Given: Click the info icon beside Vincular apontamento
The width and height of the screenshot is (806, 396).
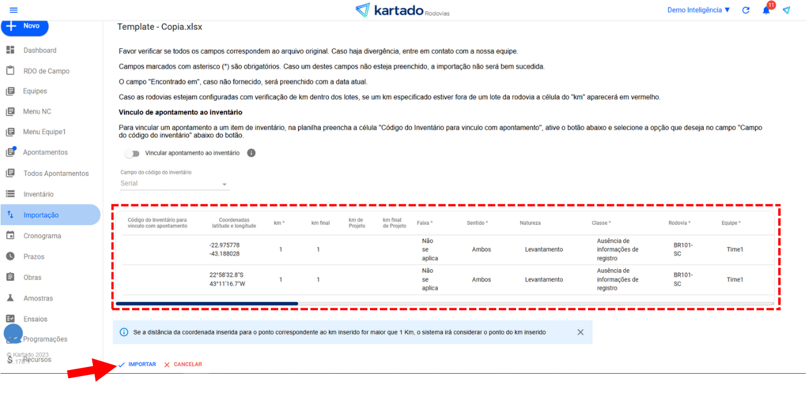Looking at the screenshot, I should (x=252, y=153).
